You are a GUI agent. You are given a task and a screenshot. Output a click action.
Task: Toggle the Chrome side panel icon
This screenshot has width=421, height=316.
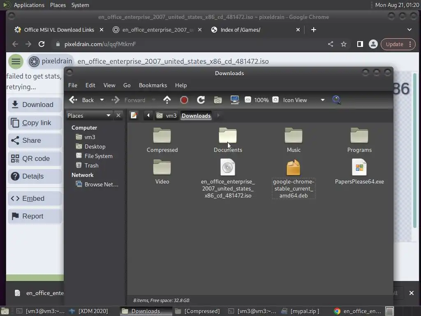coord(360,44)
